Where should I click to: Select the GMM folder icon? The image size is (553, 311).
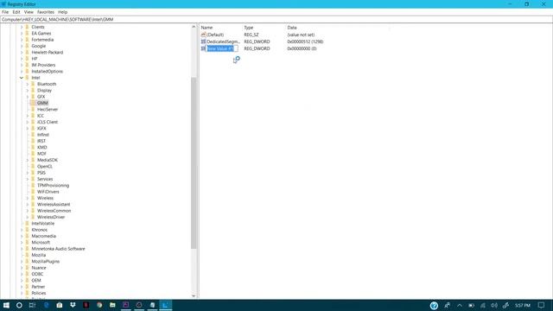point(33,103)
